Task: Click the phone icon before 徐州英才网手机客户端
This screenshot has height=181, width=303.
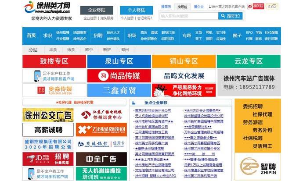Action: pos(210,7)
